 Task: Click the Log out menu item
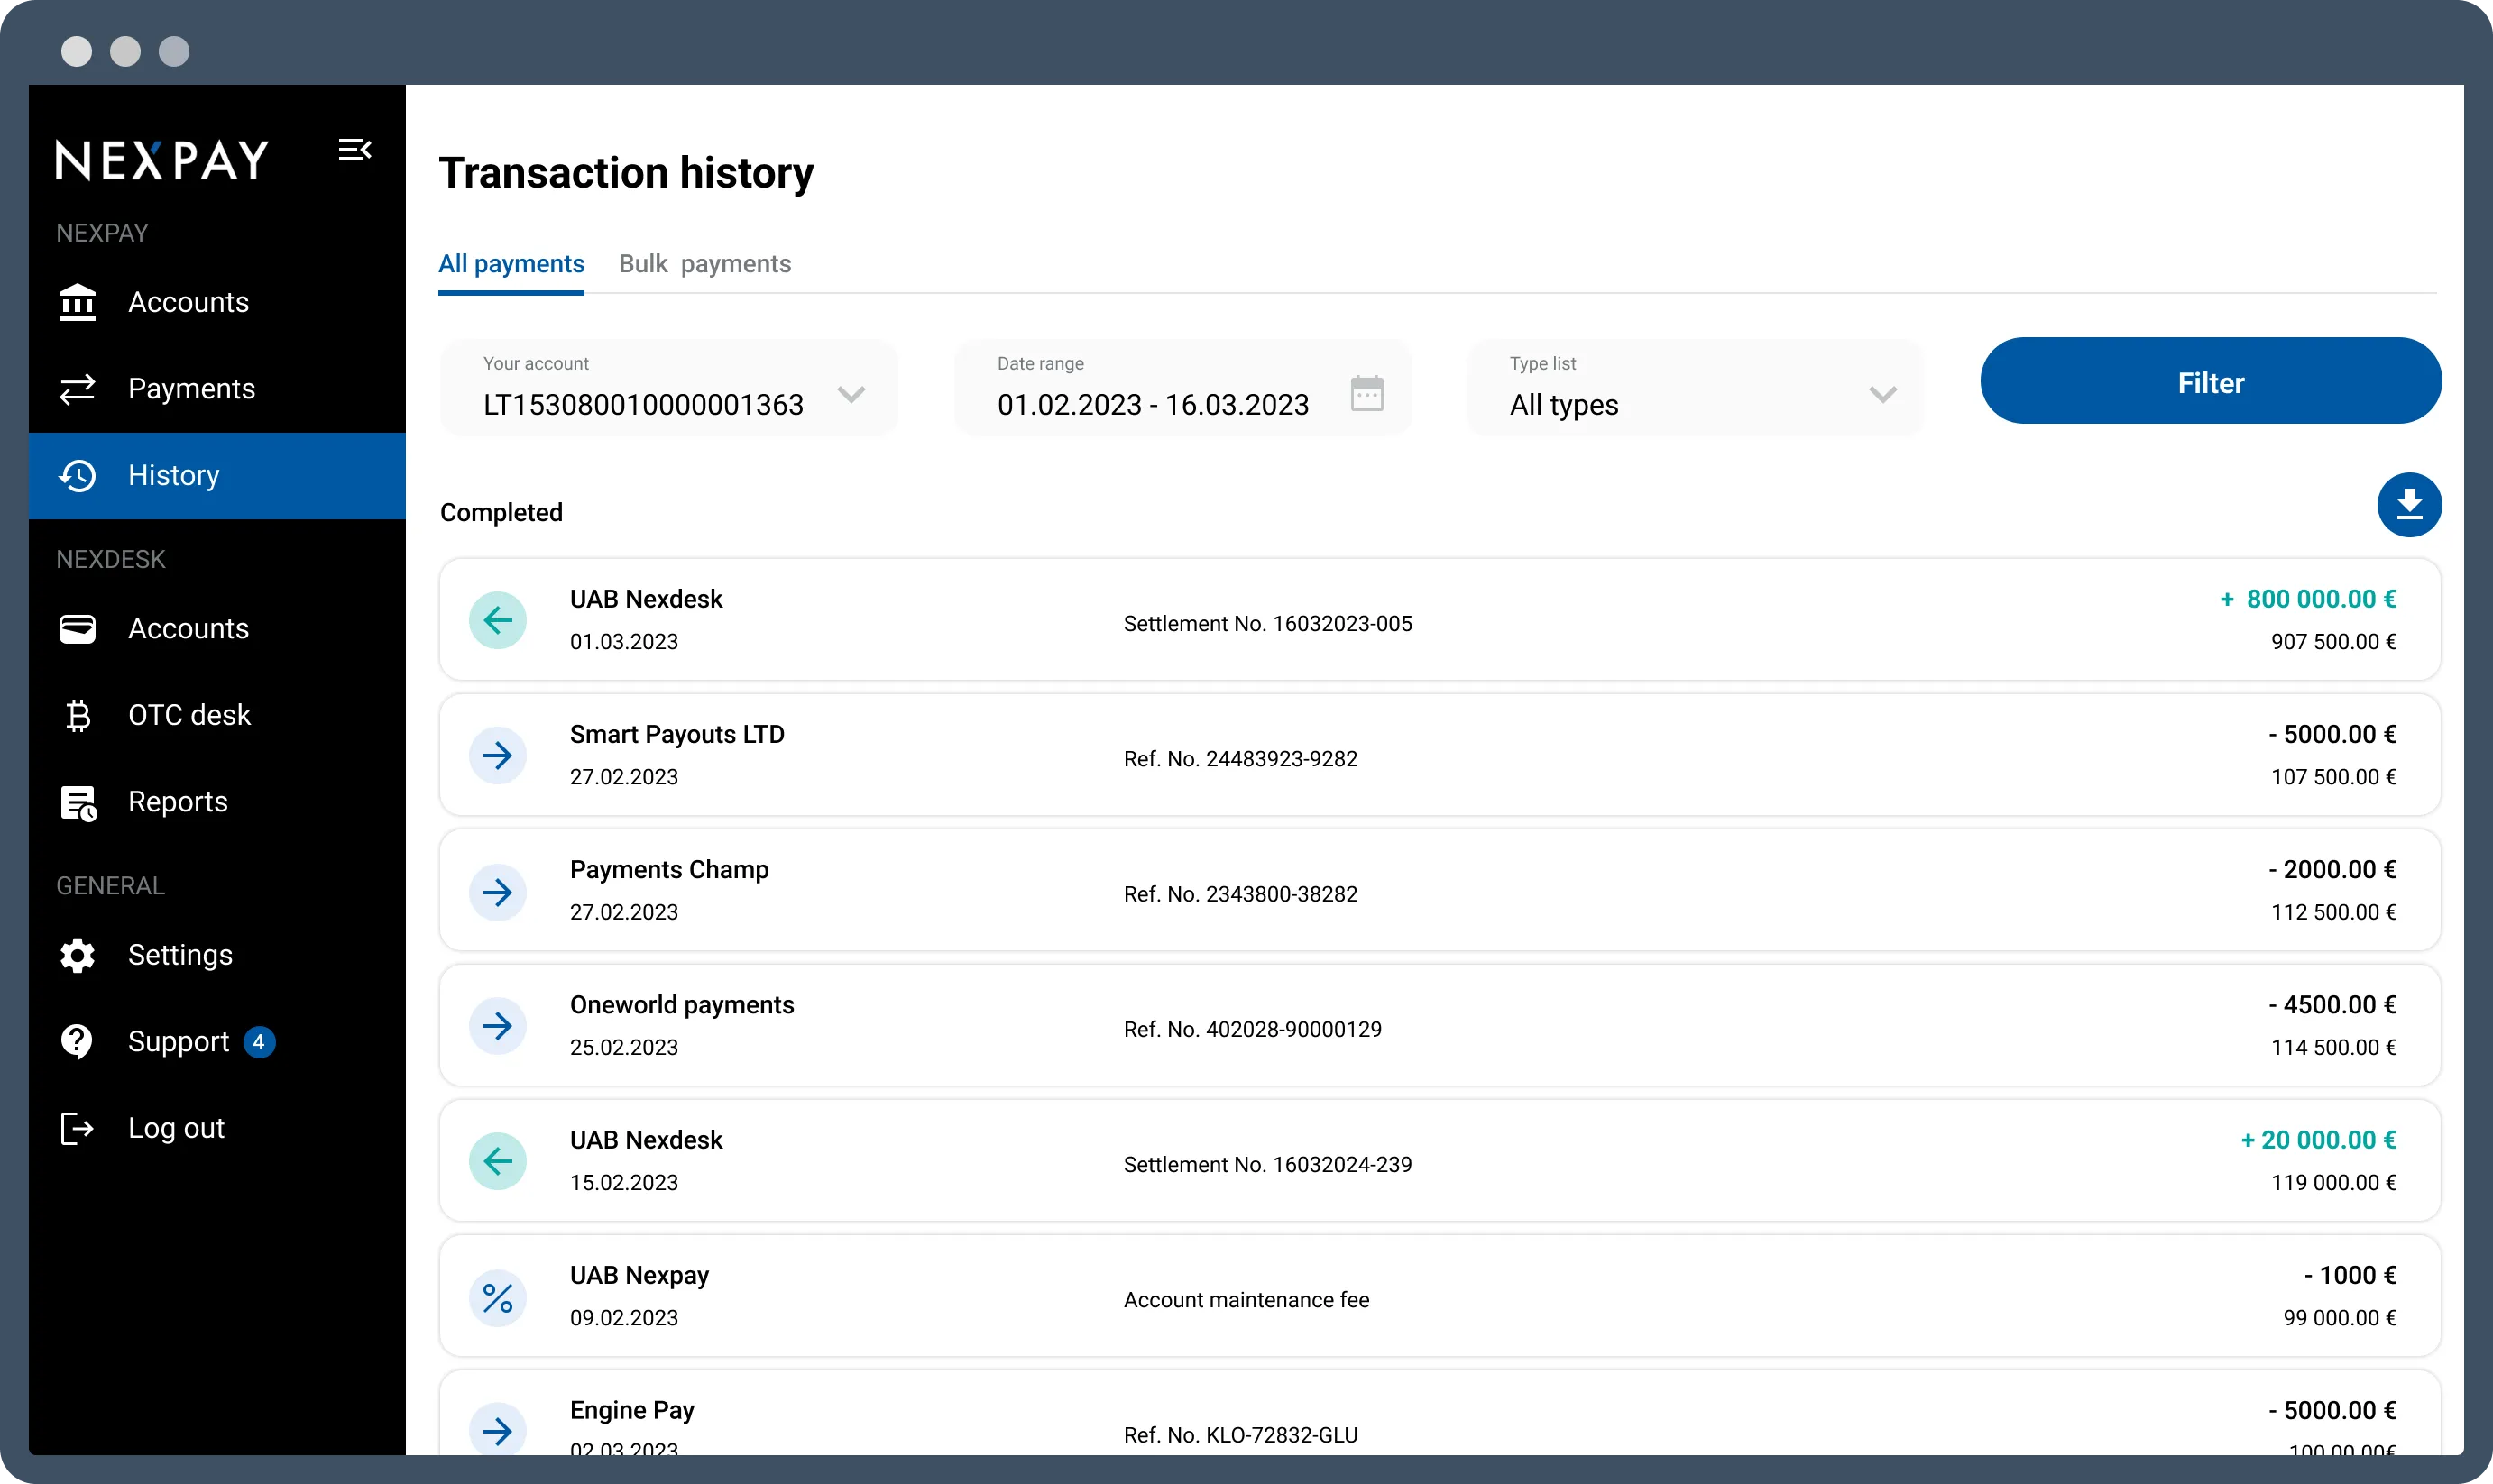[217, 1128]
